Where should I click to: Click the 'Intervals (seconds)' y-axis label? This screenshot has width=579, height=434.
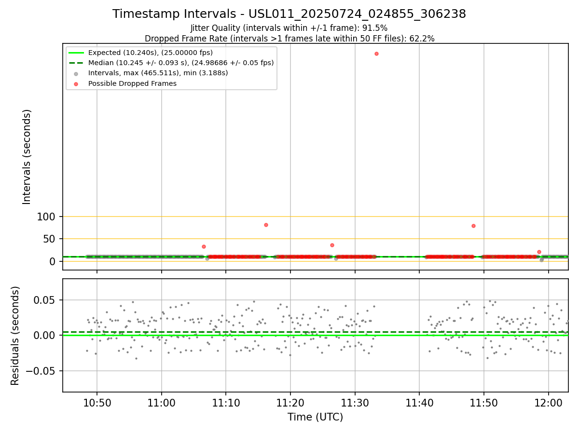(x=27, y=157)
